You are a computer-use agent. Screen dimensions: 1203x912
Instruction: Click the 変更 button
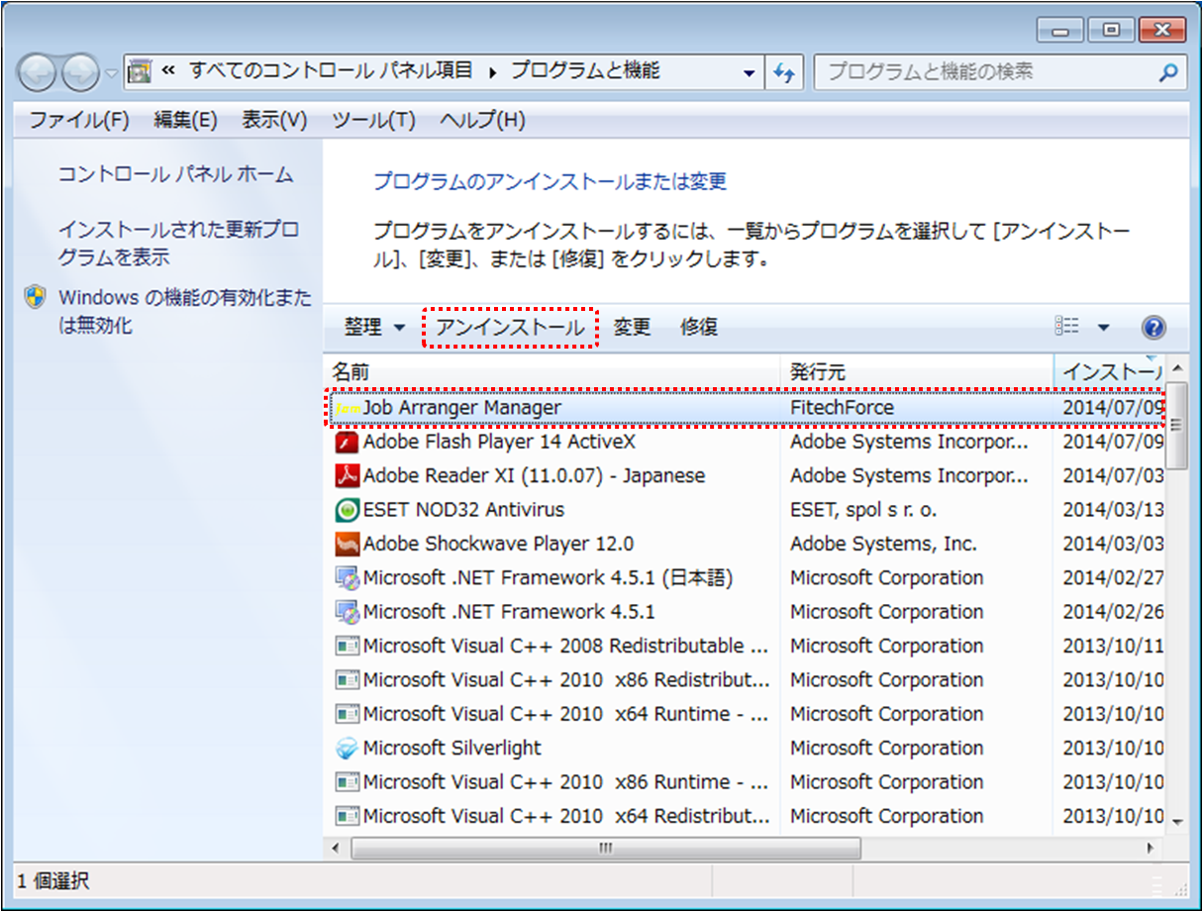tap(632, 327)
